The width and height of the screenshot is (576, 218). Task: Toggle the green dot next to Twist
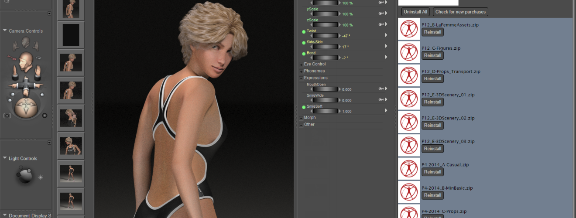point(304,31)
